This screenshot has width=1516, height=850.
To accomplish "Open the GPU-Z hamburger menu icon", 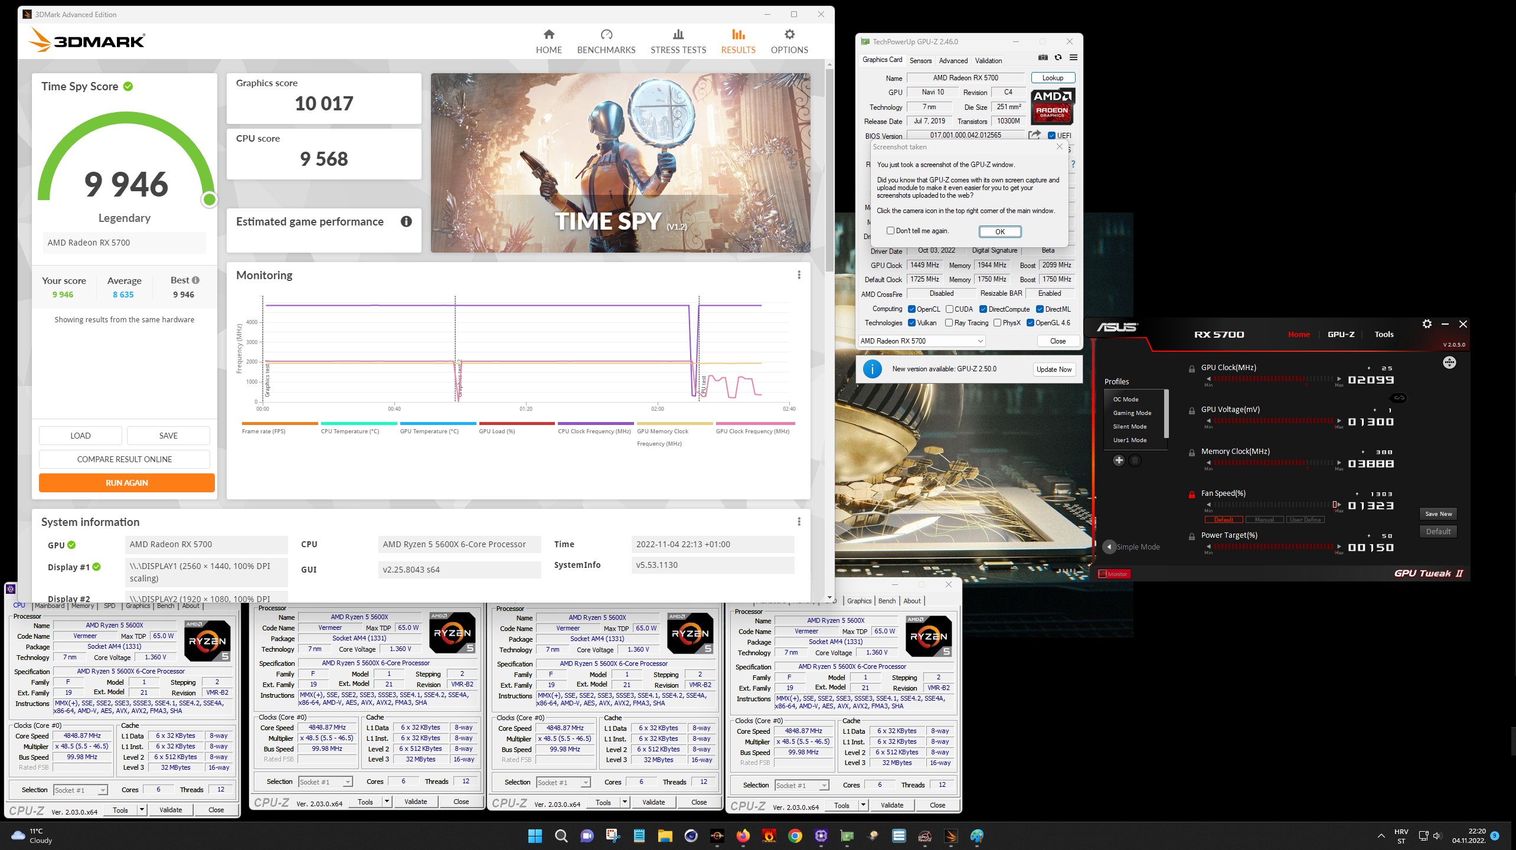I will [x=1073, y=58].
